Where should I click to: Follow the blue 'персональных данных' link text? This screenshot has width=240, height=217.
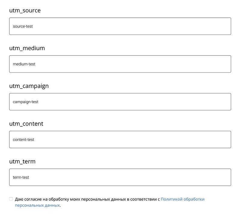(37, 205)
